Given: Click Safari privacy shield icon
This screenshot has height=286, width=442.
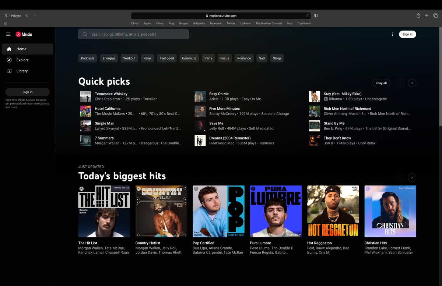Looking at the screenshot, I should (316, 16).
